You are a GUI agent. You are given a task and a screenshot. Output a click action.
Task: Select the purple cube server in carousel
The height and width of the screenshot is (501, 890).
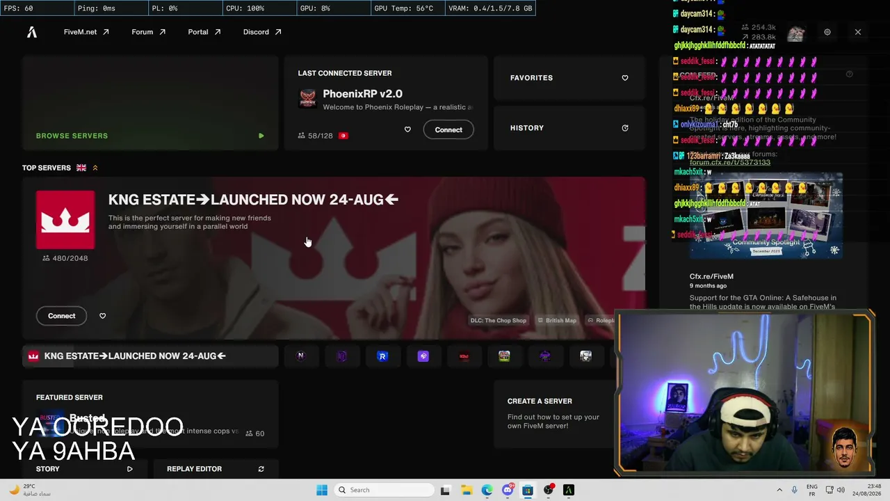coord(423,356)
